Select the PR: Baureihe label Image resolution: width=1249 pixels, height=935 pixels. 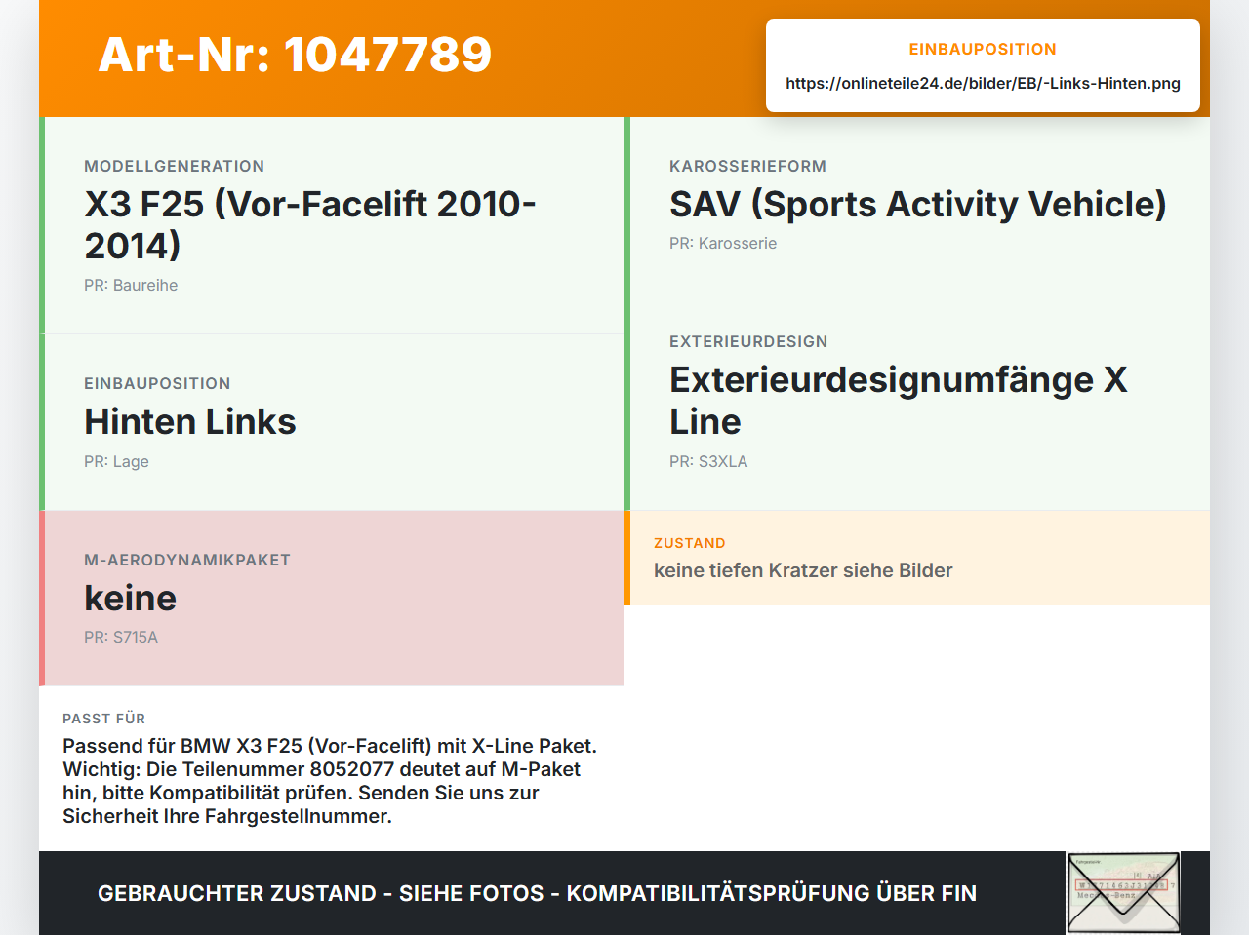(x=131, y=286)
